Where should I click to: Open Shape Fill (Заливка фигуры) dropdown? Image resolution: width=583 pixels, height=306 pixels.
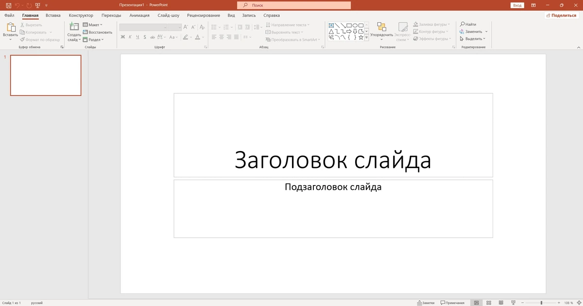pos(431,24)
